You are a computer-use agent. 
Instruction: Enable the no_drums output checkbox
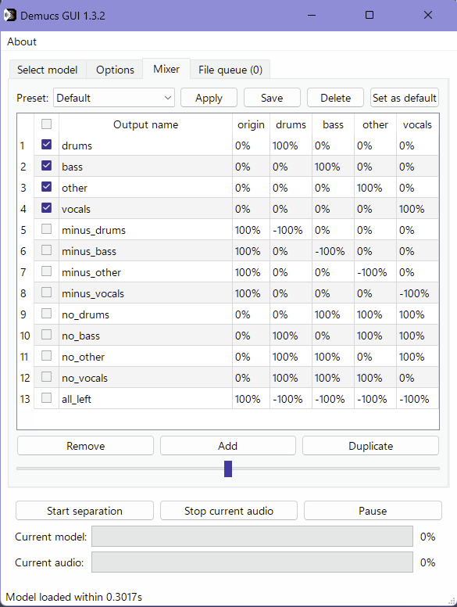click(46, 314)
